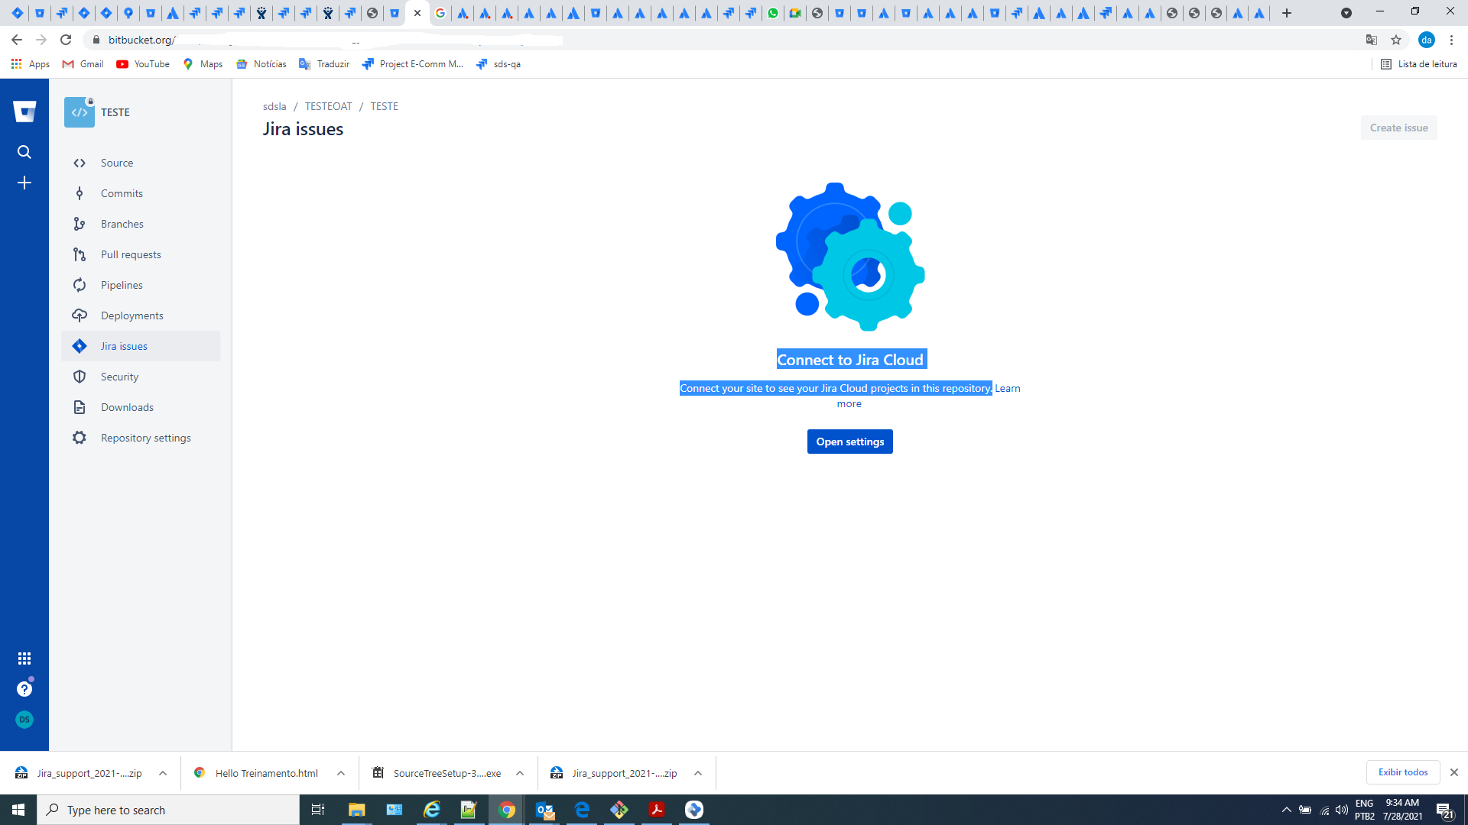
Task: Toggle the bookmark star in the address bar
Action: point(1395,40)
